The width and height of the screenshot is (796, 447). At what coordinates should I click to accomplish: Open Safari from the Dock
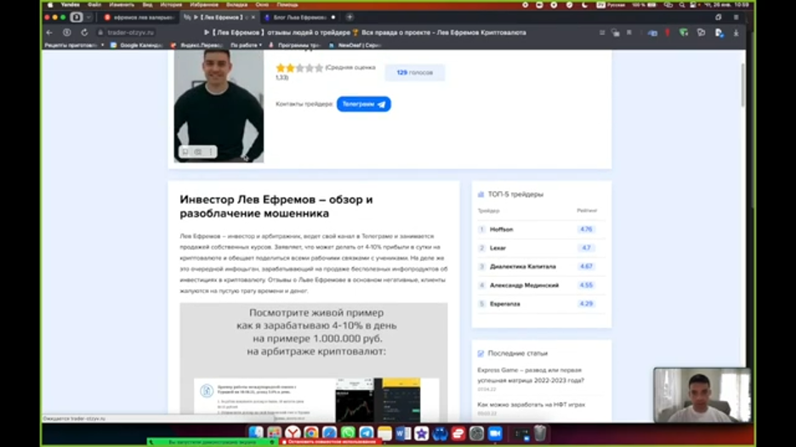(329, 433)
